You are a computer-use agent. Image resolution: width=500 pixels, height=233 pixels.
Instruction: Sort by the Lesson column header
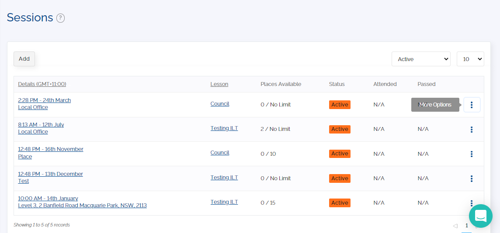(x=219, y=84)
